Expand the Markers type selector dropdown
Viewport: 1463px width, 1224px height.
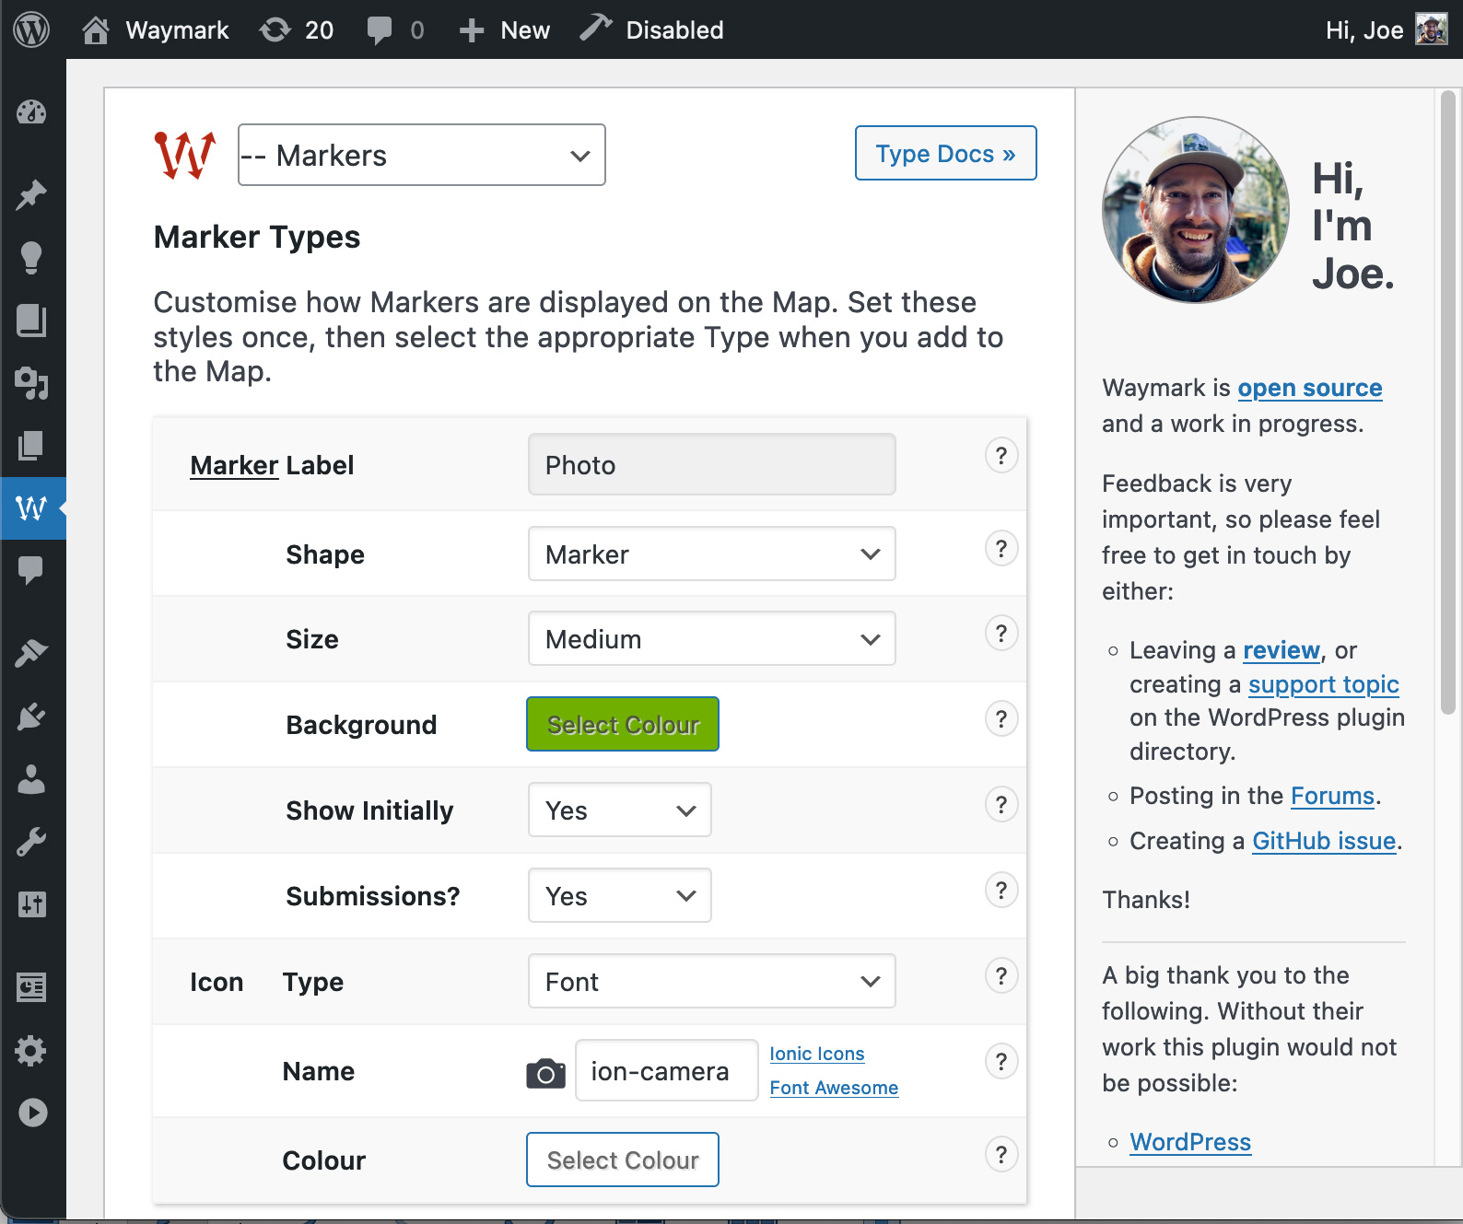421,155
